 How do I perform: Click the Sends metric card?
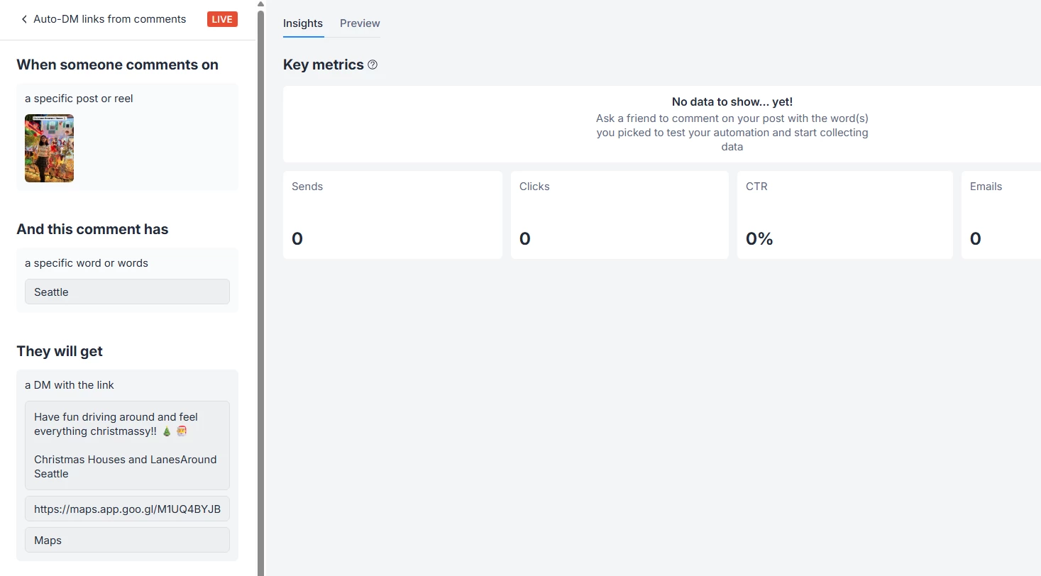click(x=392, y=214)
